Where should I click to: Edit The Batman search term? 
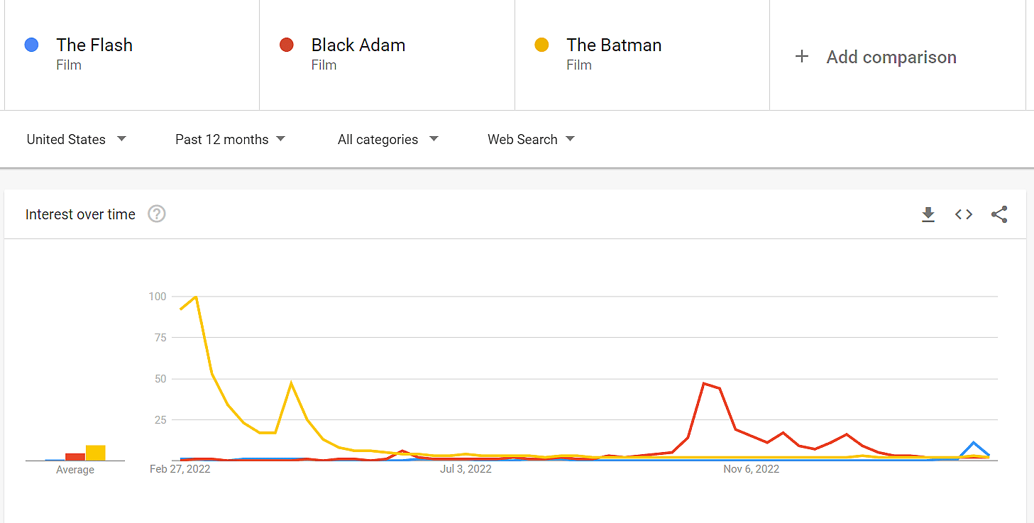pyautogui.click(x=614, y=45)
